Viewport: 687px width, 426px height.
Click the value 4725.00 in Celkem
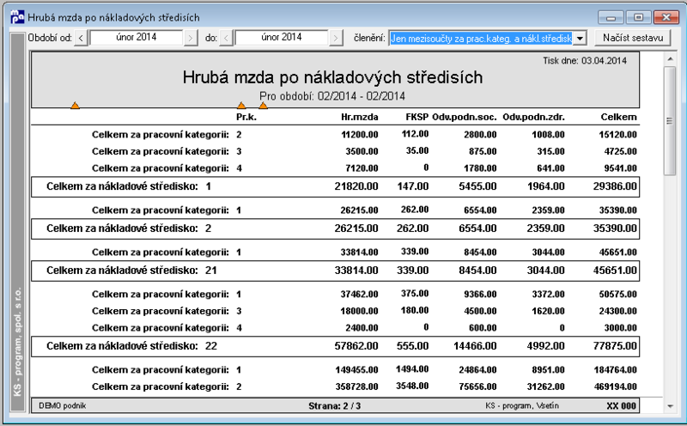(x=620, y=152)
